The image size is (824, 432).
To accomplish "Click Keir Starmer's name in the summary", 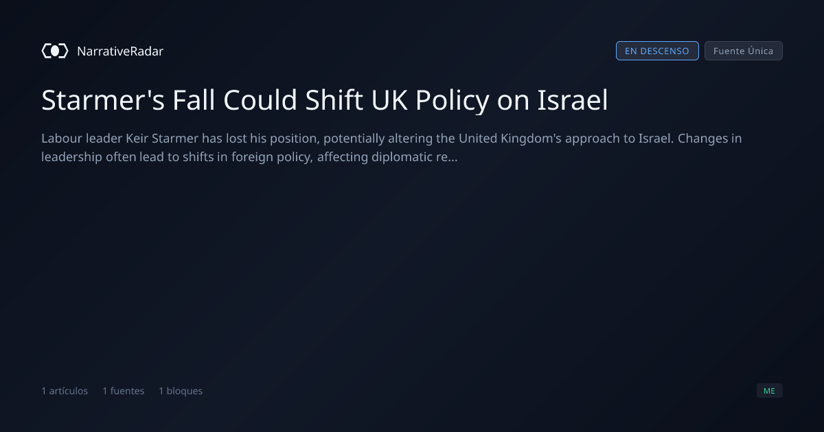I will tap(162, 139).
